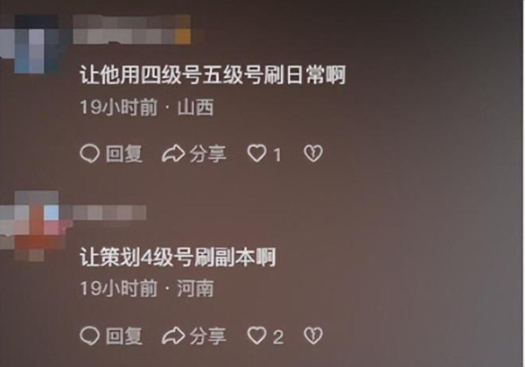This screenshot has height=367, width=525.
Task: Tap 分享 text under 山西 comment
Action: point(208,154)
